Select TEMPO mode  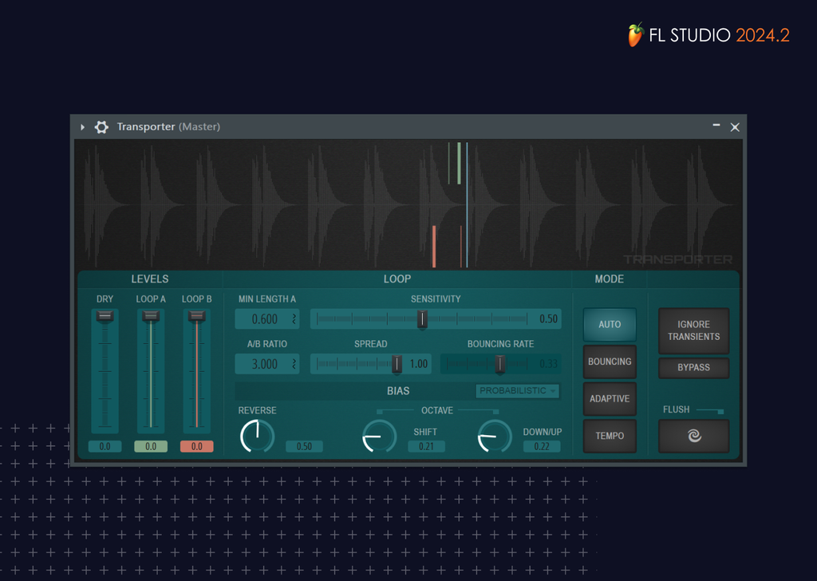click(x=609, y=436)
